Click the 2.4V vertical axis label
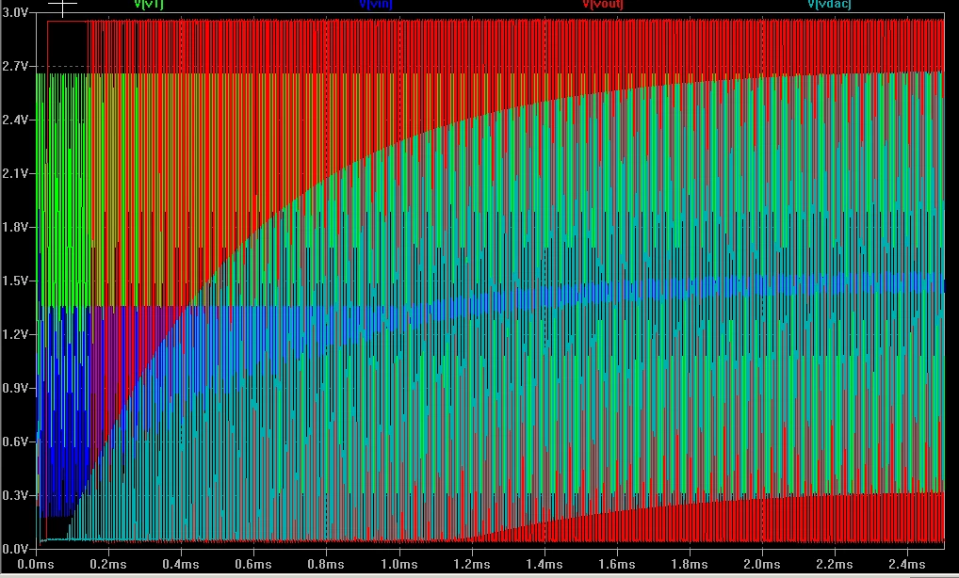The width and height of the screenshot is (959, 578). [15, 120]
